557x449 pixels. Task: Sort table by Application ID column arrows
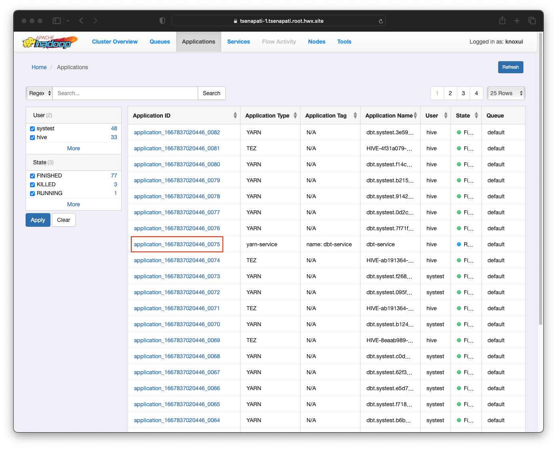coord(235,116)
